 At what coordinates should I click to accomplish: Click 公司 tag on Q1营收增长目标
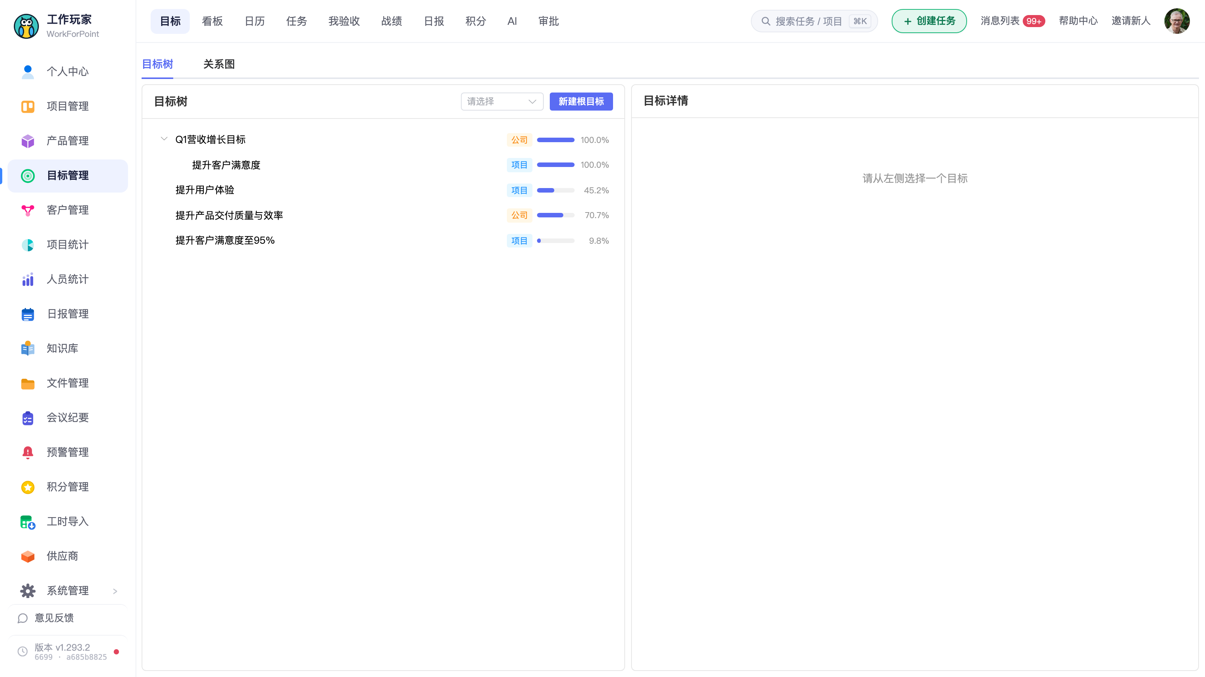pos(519,140)
